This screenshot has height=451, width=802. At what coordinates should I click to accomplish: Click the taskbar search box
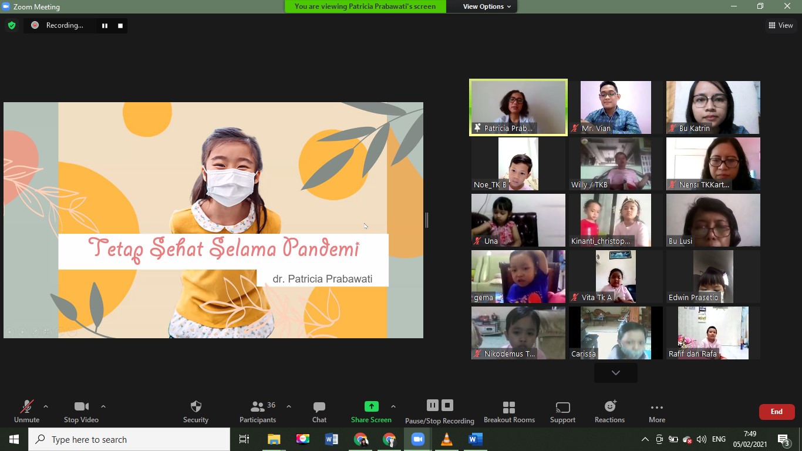(x=129, y=439)
